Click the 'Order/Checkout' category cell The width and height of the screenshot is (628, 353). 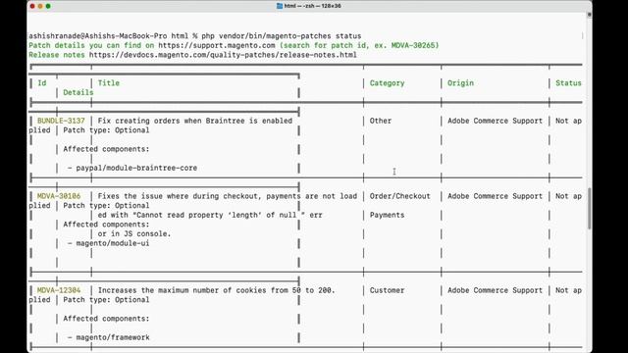pos(399,196)
